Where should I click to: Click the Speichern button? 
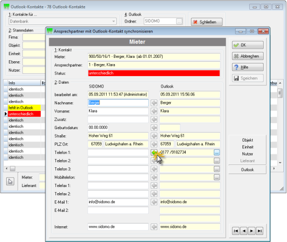coord(248,78)
